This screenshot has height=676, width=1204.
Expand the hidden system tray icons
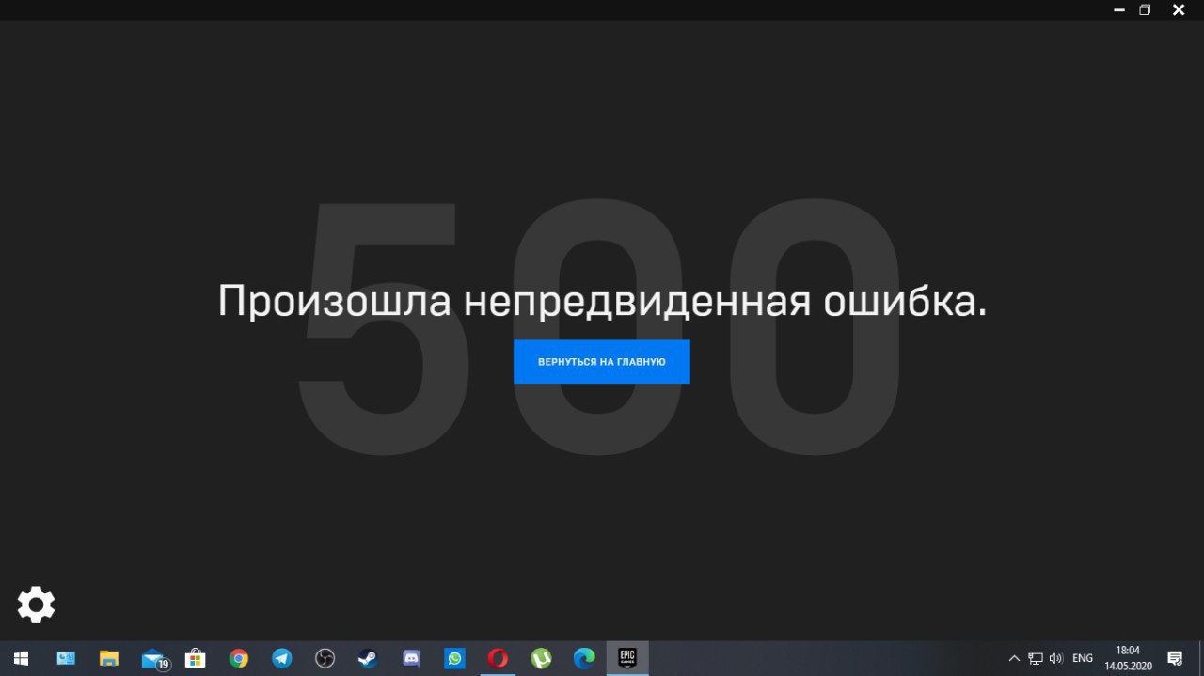click(x=1014, y=658)
